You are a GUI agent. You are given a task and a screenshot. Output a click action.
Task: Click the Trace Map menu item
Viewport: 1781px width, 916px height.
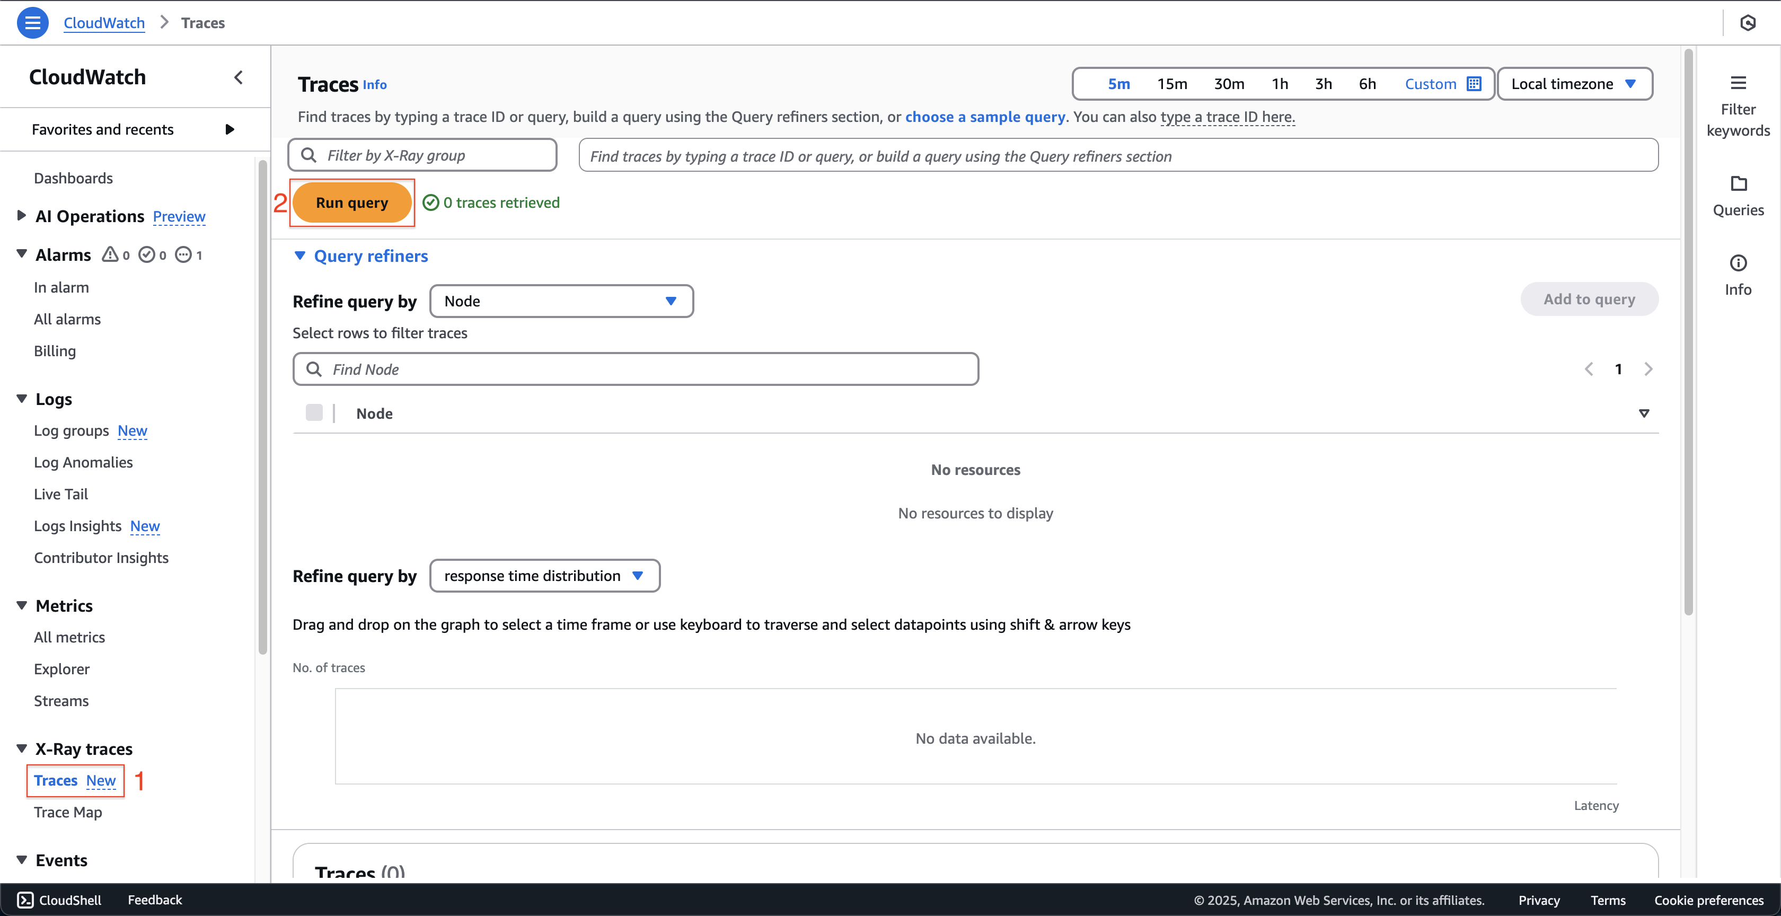point(67,811)
